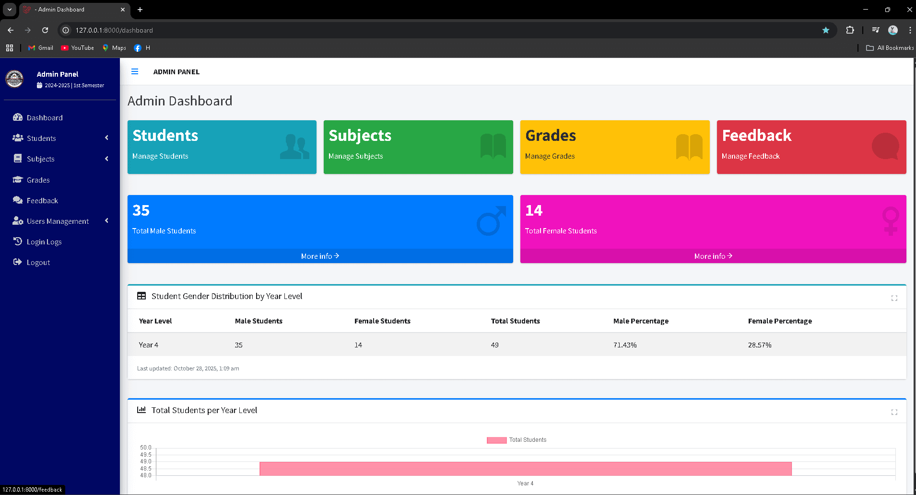Click the Year 4 pink chart bar
Viewport: 916px width, 495px height.
(x=526, y=469)
